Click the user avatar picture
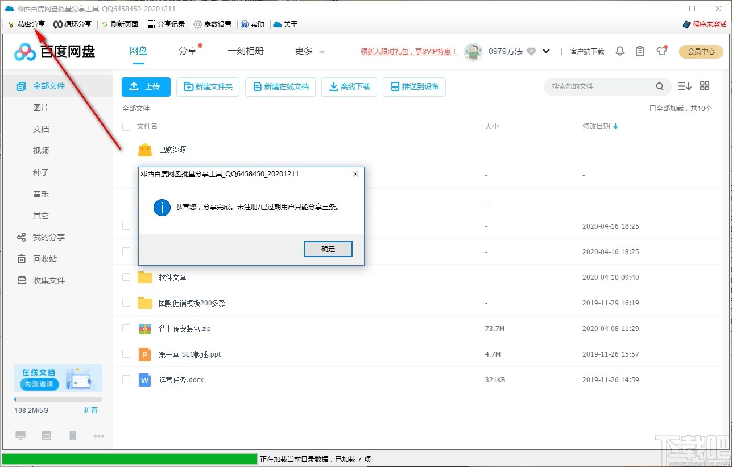732x467 pixels. click(x=473, y=51)
